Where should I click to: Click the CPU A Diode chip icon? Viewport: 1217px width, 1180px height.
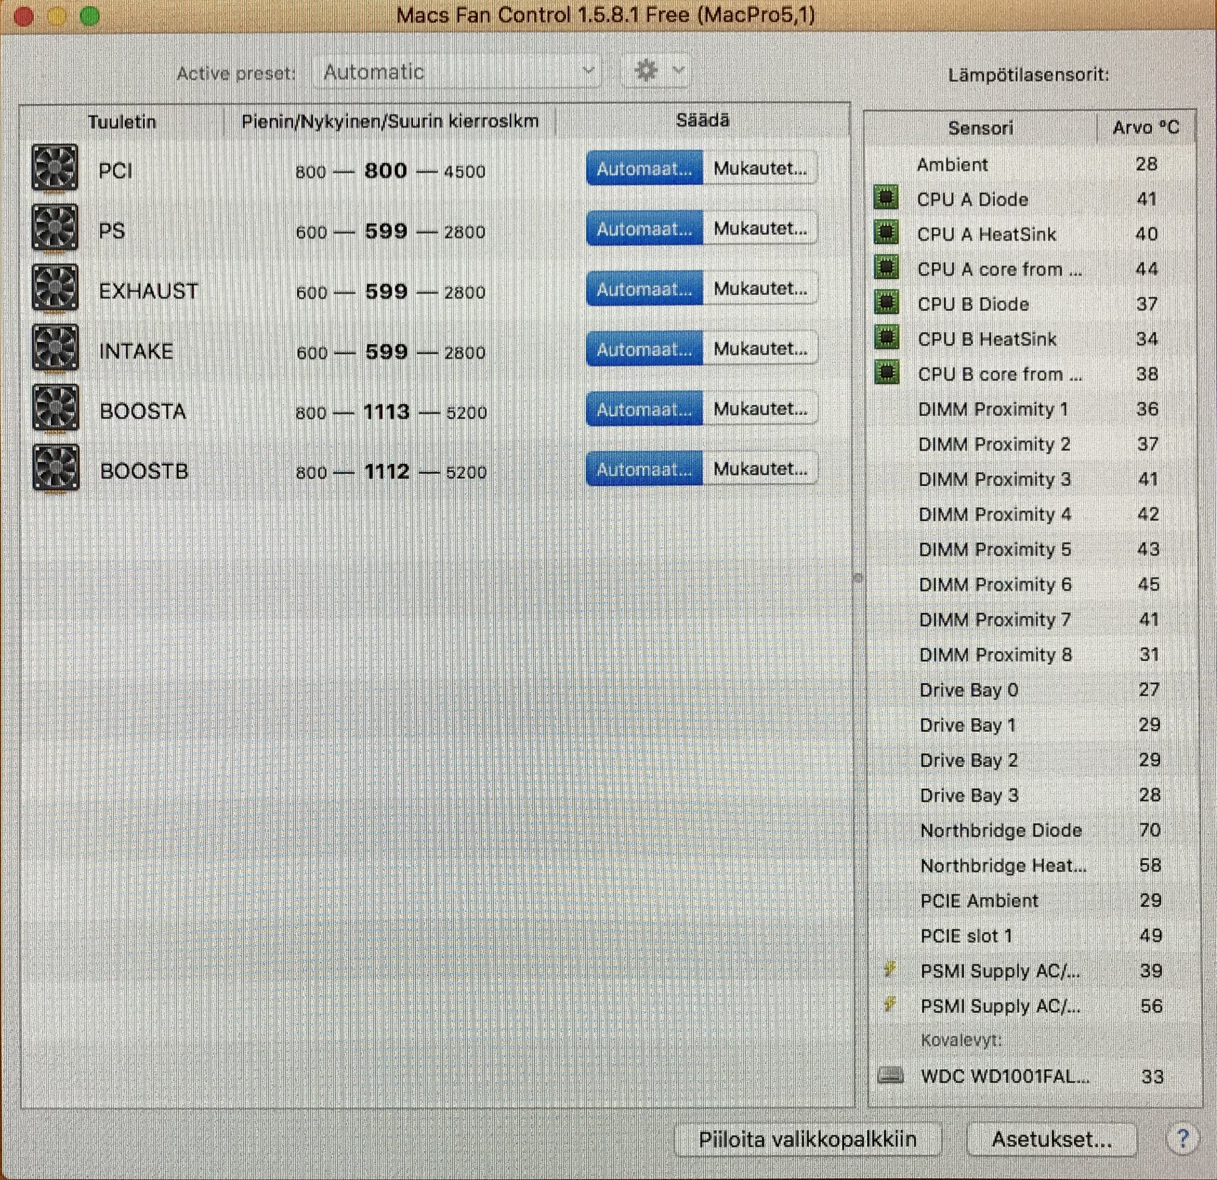coord(887,199)
